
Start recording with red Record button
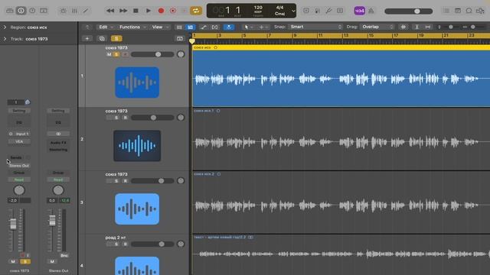(161, 11)
